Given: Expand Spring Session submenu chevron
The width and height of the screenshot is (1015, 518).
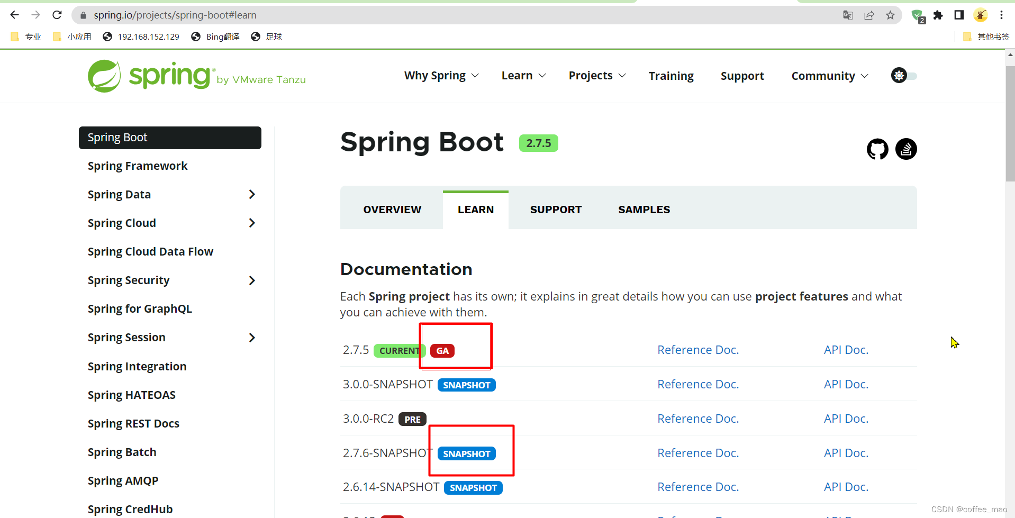Looking at the screenshot, I should (252, 338).
